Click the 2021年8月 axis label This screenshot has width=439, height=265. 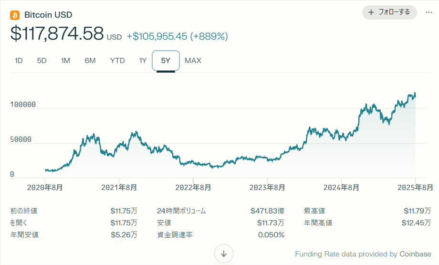(x=119, y=187)
